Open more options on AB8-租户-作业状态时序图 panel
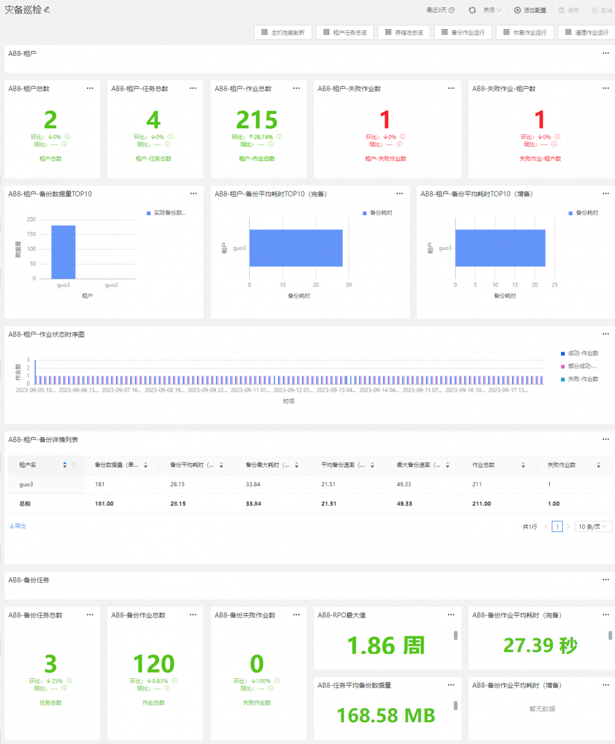Screen dimensions: 615x744 point(605,334)
